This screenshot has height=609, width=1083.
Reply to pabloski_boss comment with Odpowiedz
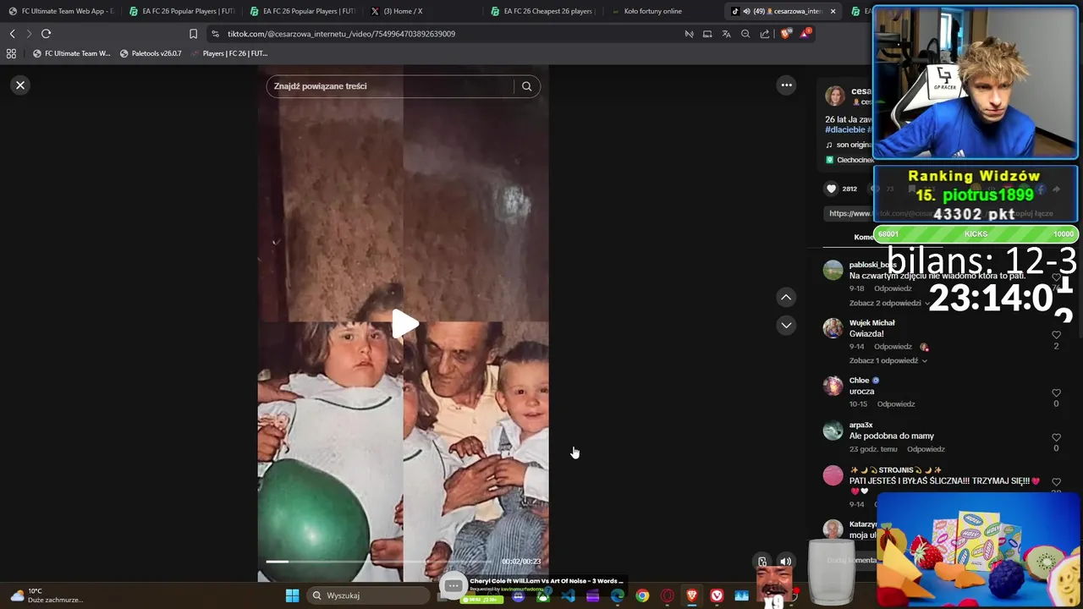893,288
